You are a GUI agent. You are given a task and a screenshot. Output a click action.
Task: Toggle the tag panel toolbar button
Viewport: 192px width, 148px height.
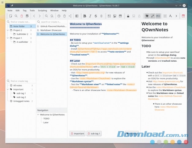[147, 16]
